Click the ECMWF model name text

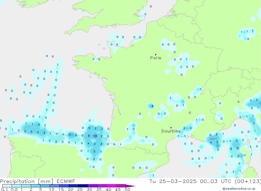66,181
